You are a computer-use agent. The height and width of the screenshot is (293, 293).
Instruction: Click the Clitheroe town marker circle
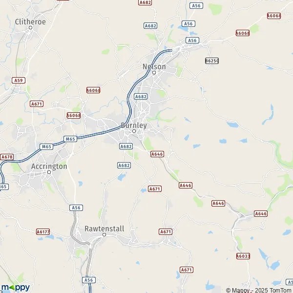30,28
